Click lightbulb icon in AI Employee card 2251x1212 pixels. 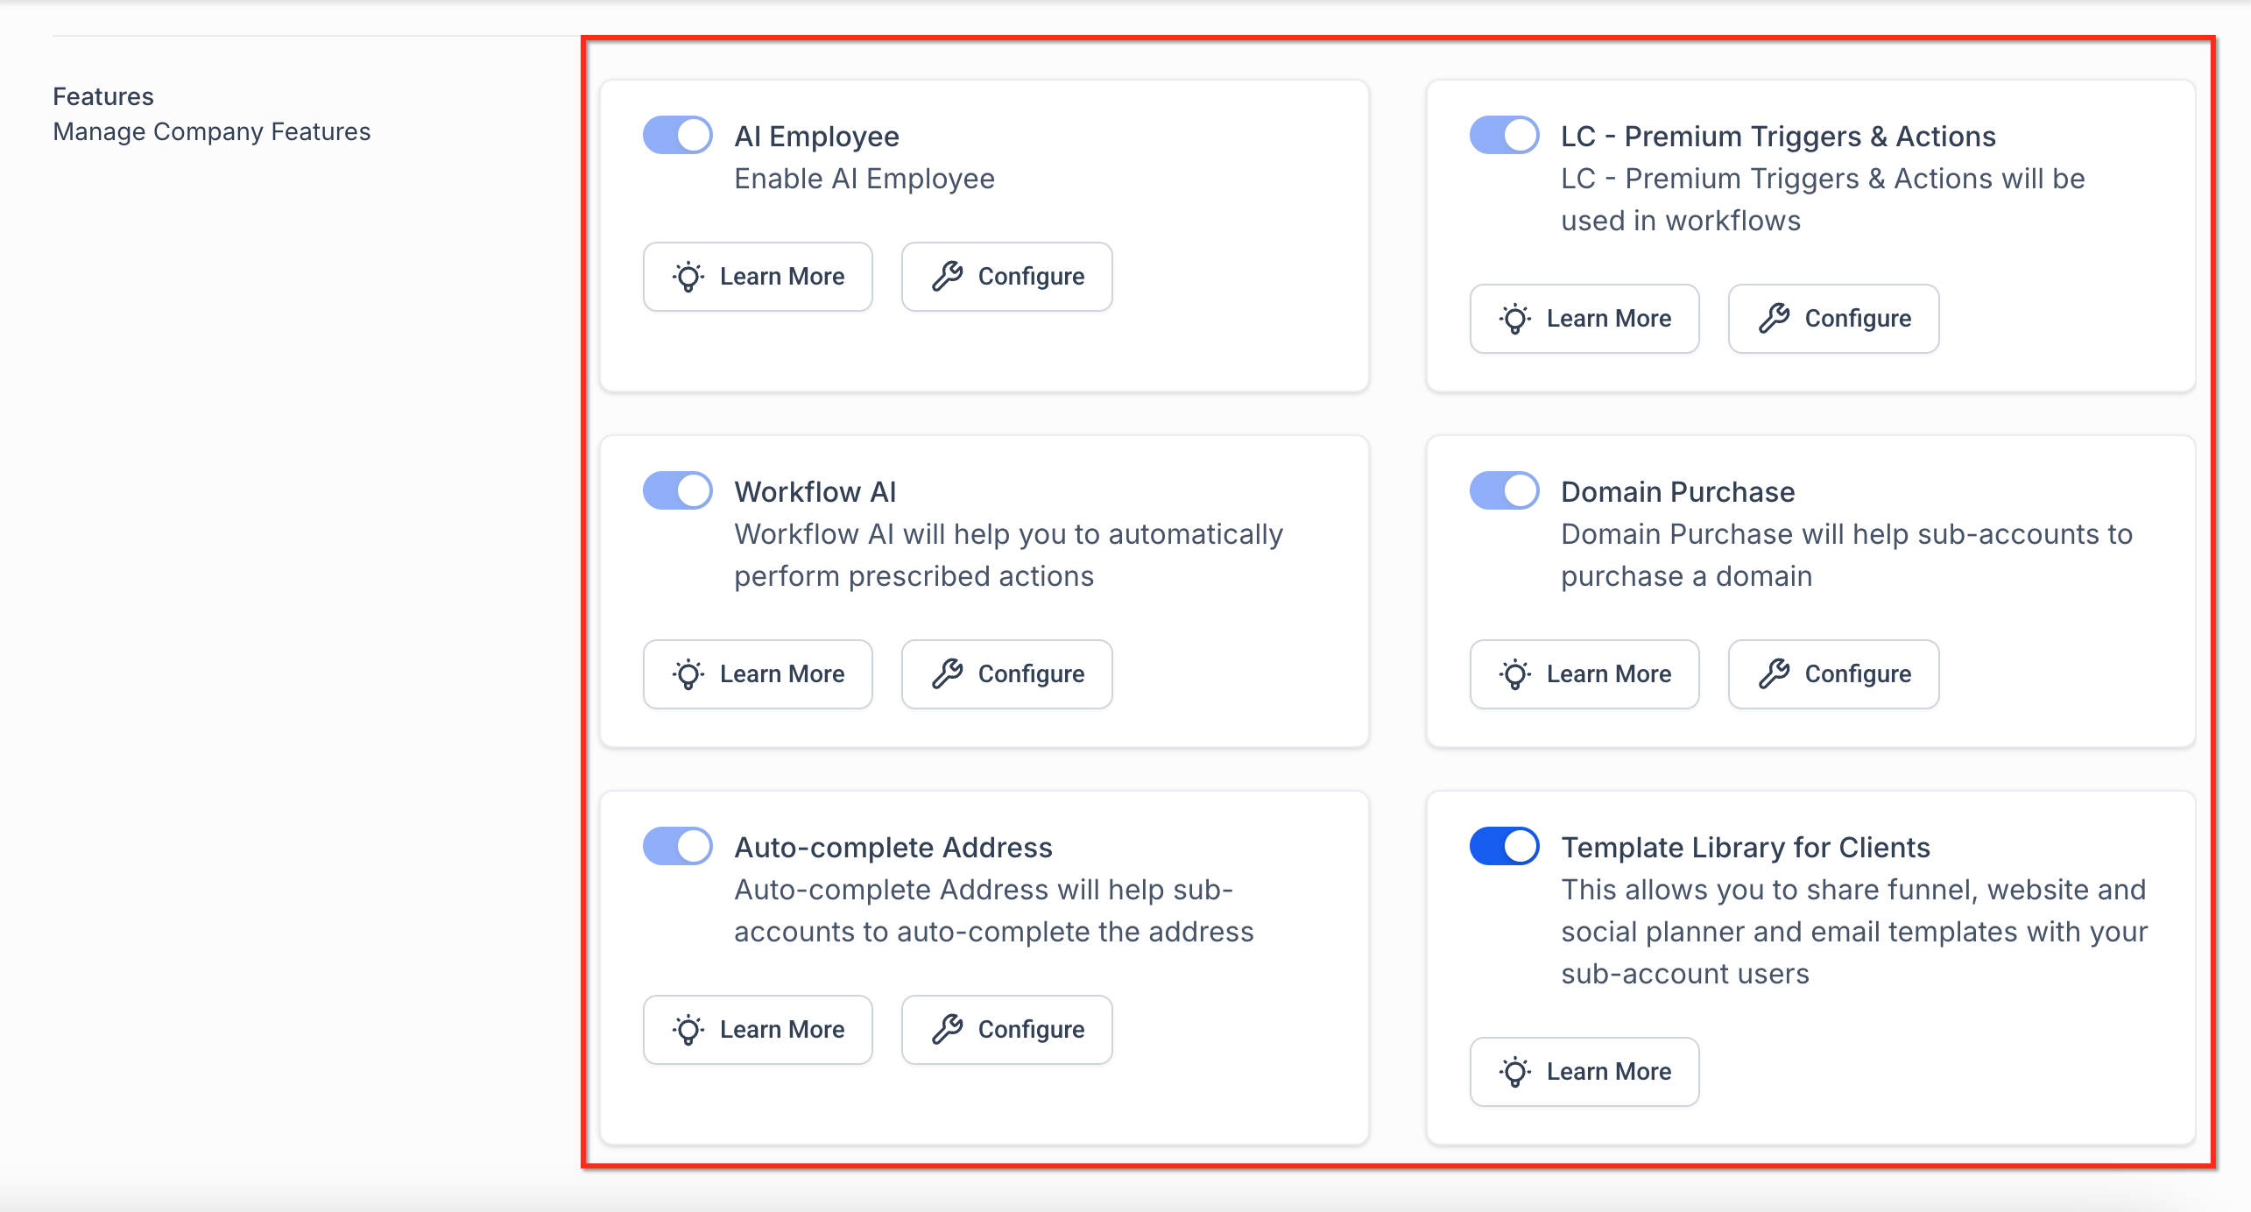pyautogui.click(x=688, y=277)
